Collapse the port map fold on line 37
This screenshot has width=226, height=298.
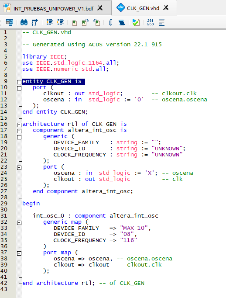[x=19, y=253]
